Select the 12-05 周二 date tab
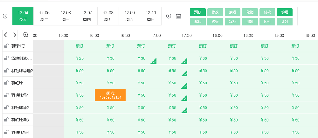 pyautogui.click(x=44, y=16)
